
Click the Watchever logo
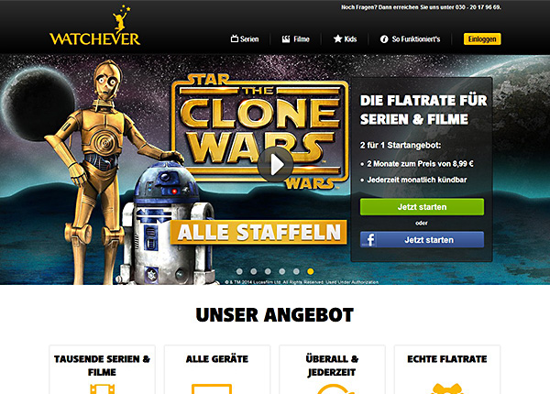(94, 26)
